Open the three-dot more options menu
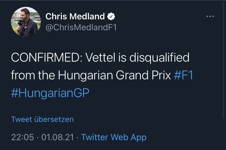 pyautogui.click(x=210, y=16)
